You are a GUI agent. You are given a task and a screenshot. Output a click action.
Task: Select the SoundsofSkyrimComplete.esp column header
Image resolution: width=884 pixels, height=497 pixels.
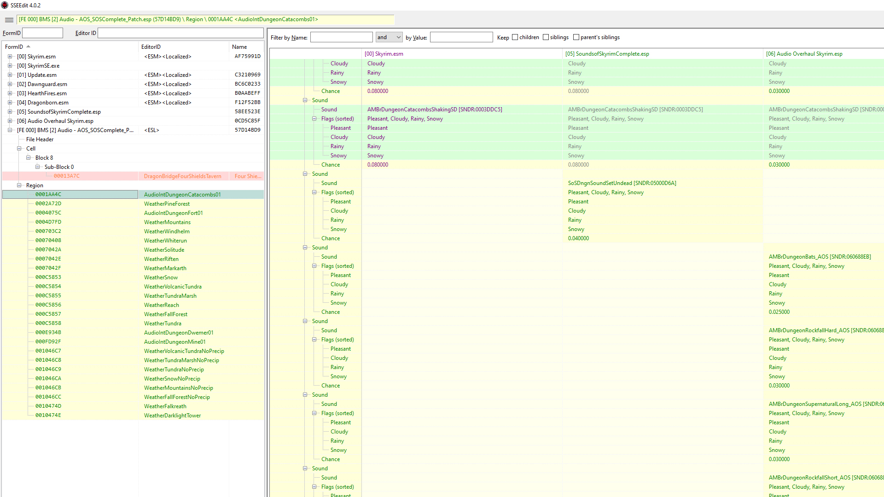click(x=607, y=54)
